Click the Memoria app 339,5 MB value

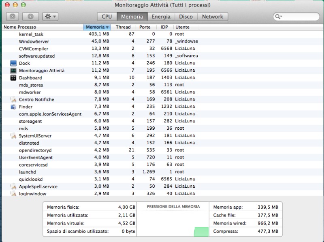pos(268,207)
